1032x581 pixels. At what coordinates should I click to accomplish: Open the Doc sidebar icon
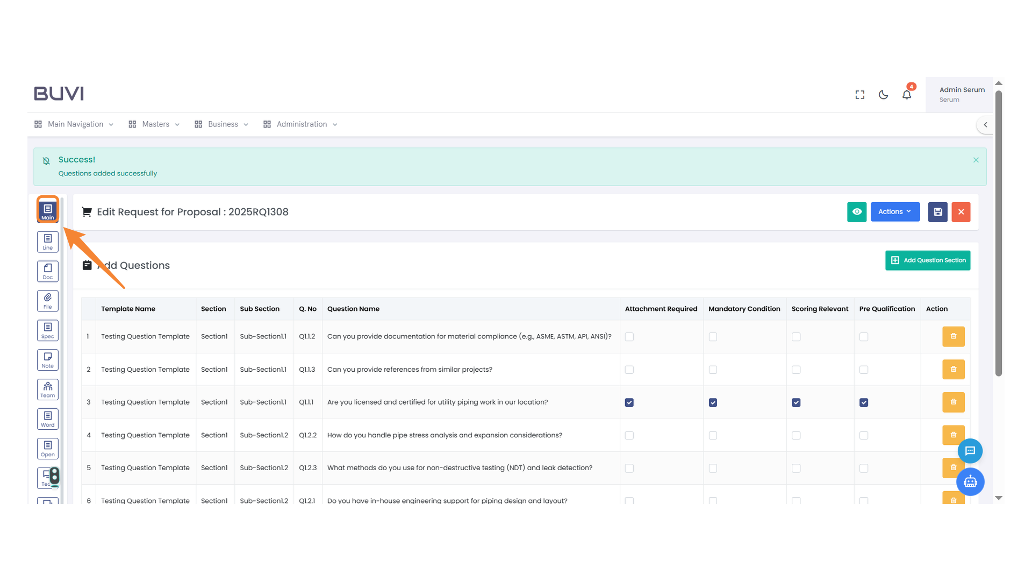coord(47,271)
